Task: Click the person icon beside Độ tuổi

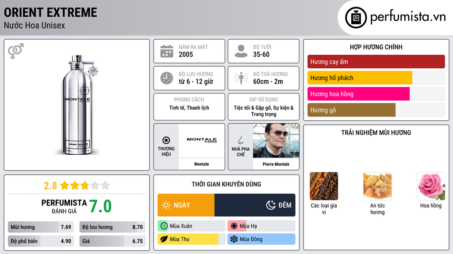Action: (241, 51)
